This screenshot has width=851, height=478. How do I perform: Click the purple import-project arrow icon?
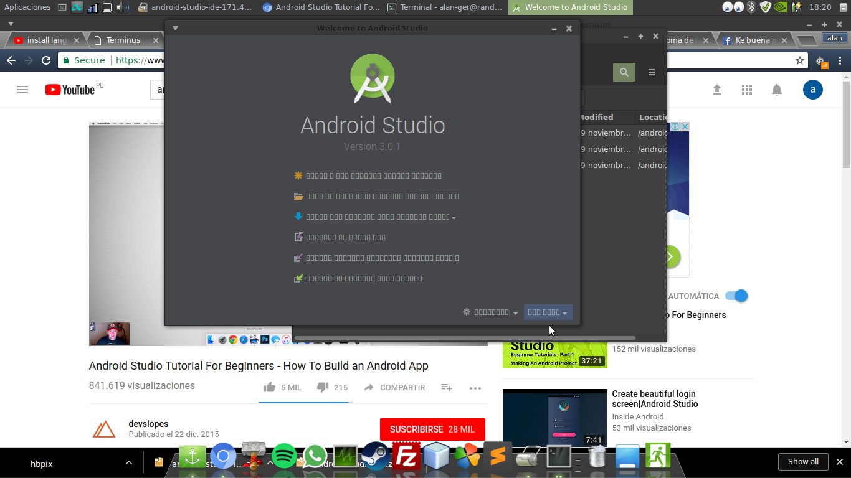[x=298, y=258]
